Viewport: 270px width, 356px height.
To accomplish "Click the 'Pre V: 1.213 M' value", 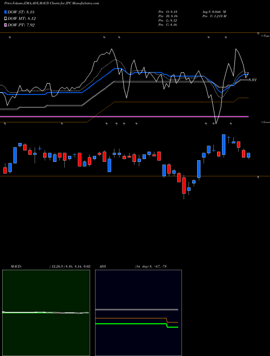I will pyautogui.click(x=214, y=16).
